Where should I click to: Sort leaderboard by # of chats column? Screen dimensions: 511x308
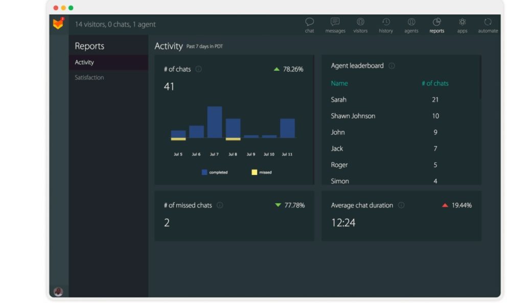[x=435, y=83]
